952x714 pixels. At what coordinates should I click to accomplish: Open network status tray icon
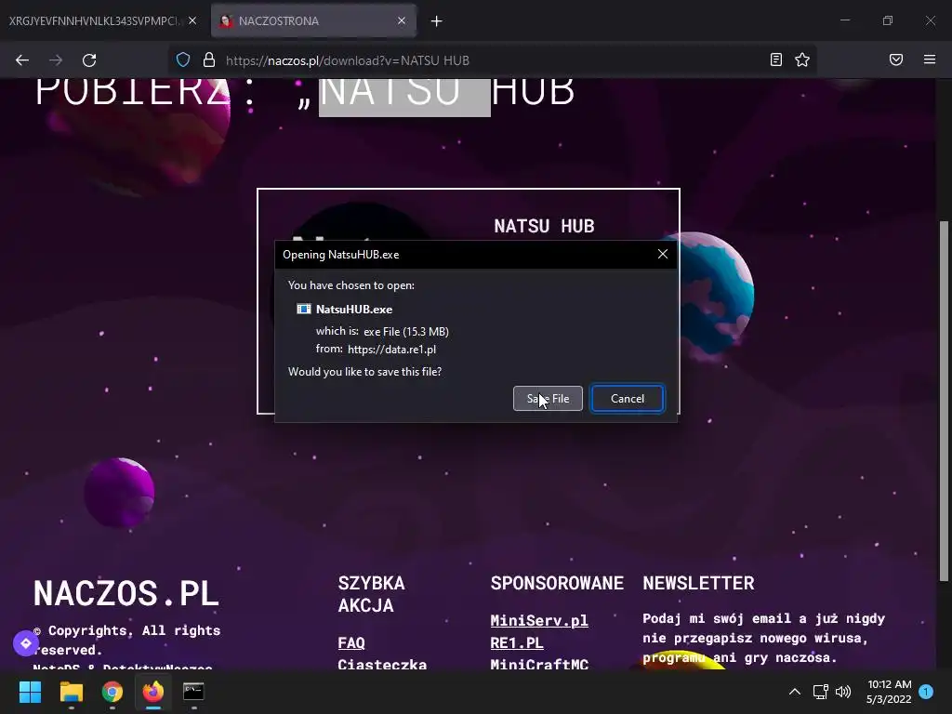click(x=821, y=692)
